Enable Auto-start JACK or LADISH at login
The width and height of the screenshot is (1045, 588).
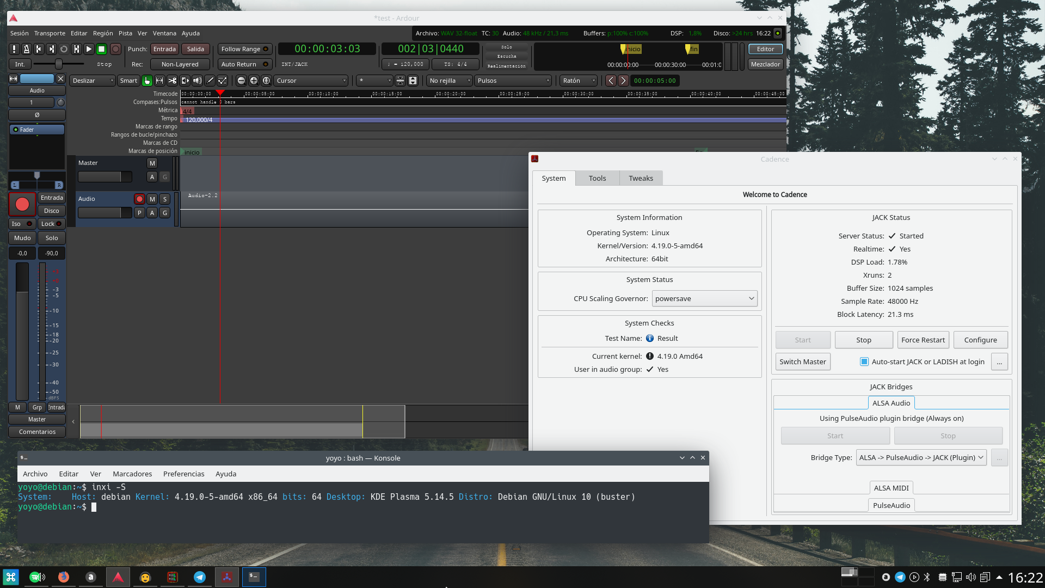864,362
